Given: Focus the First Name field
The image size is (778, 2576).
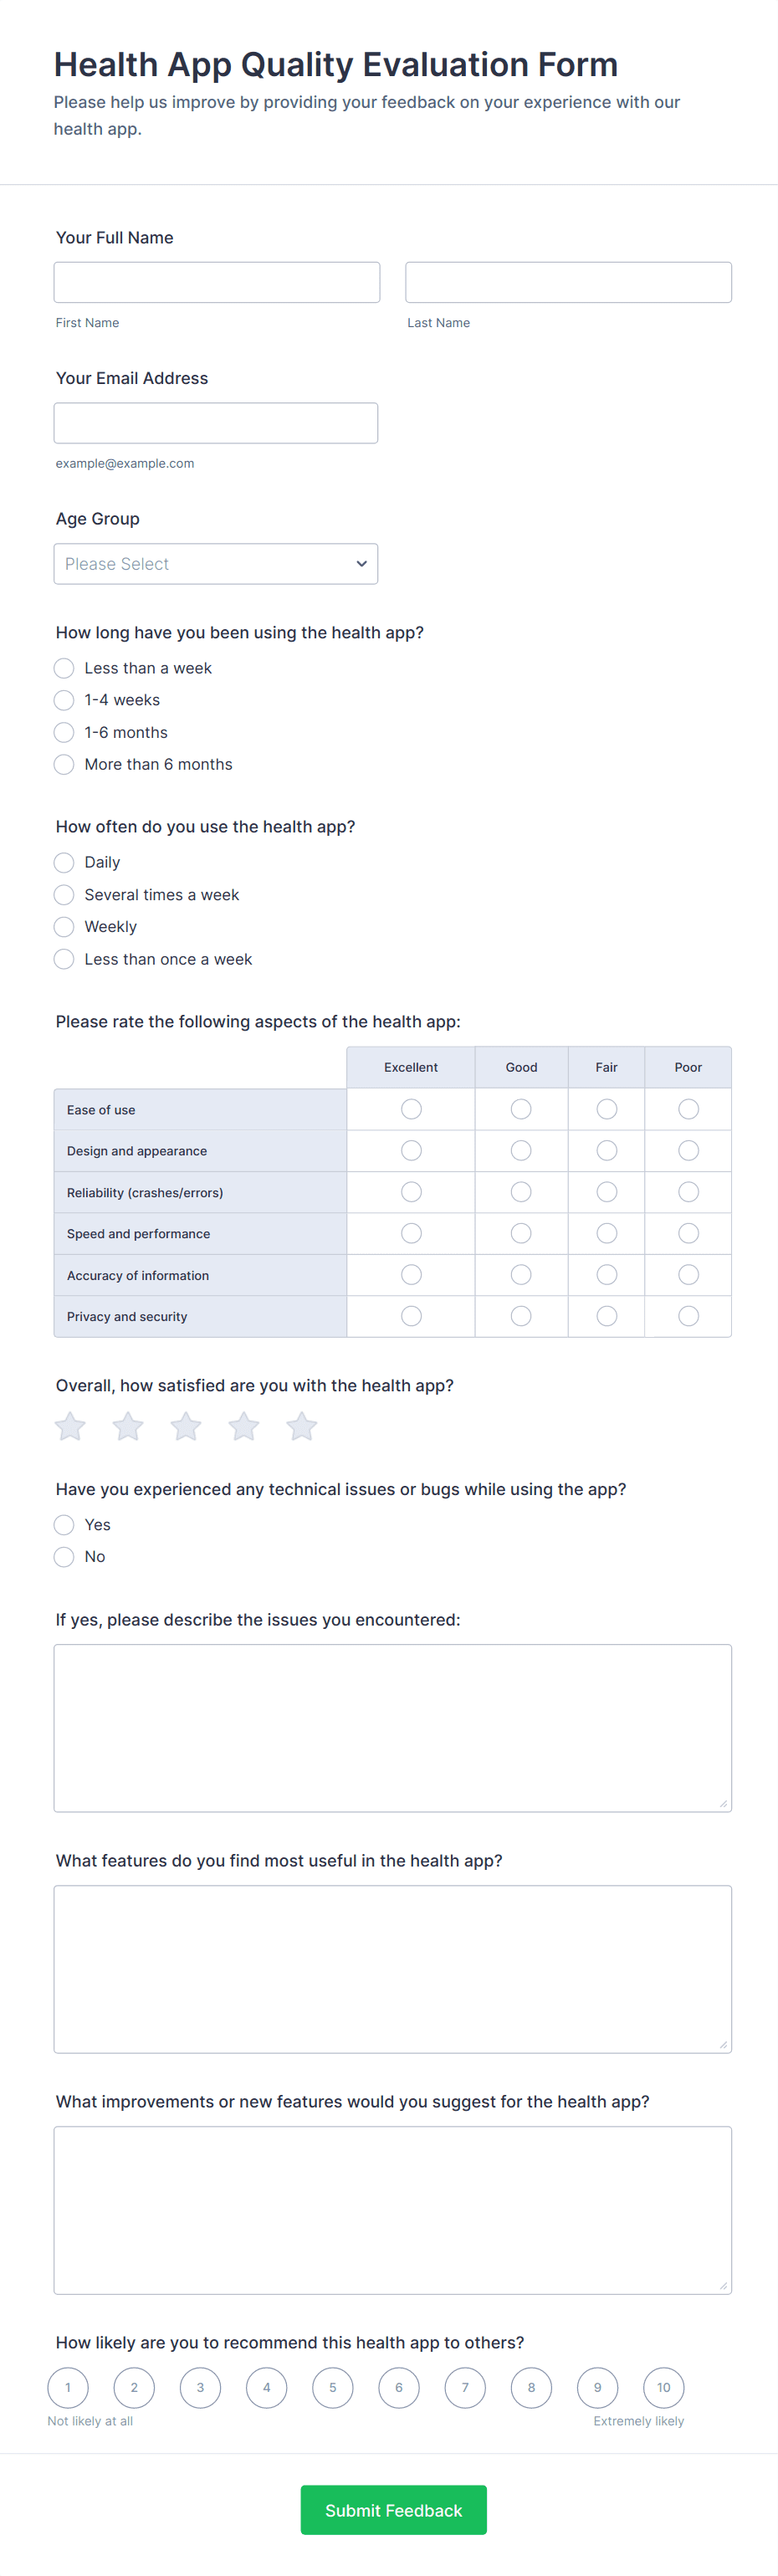Looking at the screenshot, I should coord(217,282).
